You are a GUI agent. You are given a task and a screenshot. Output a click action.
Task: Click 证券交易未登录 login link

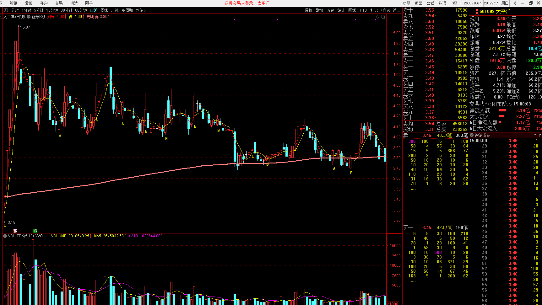tap(239, 3)
